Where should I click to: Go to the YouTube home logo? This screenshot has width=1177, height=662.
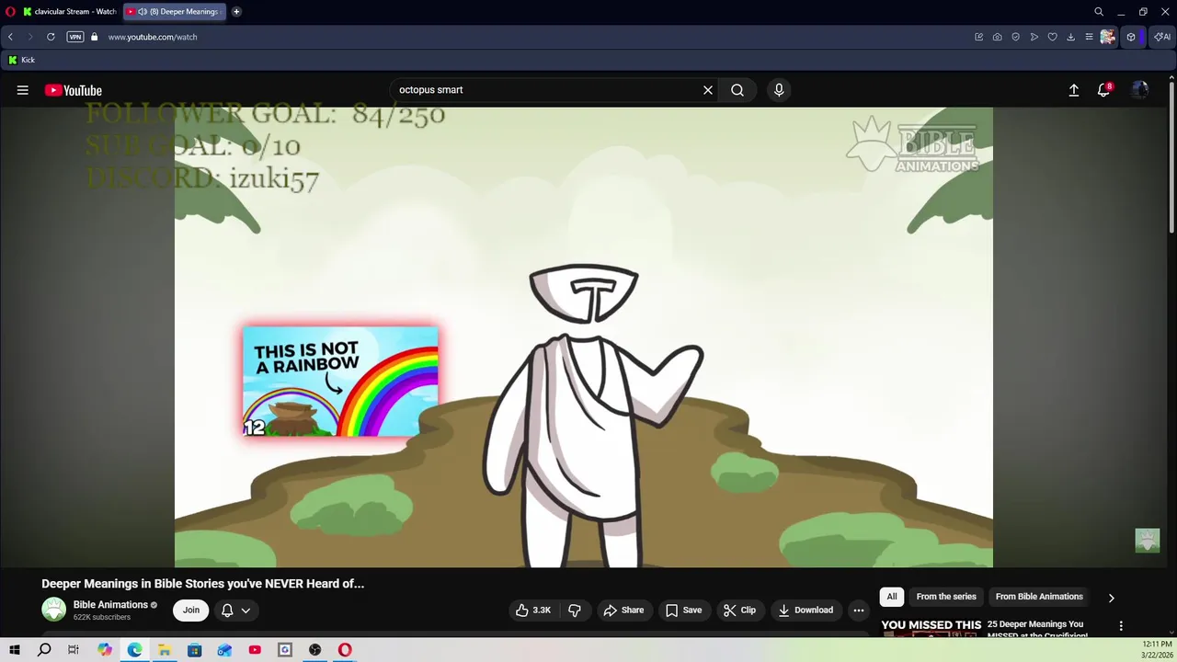(74, 90)
